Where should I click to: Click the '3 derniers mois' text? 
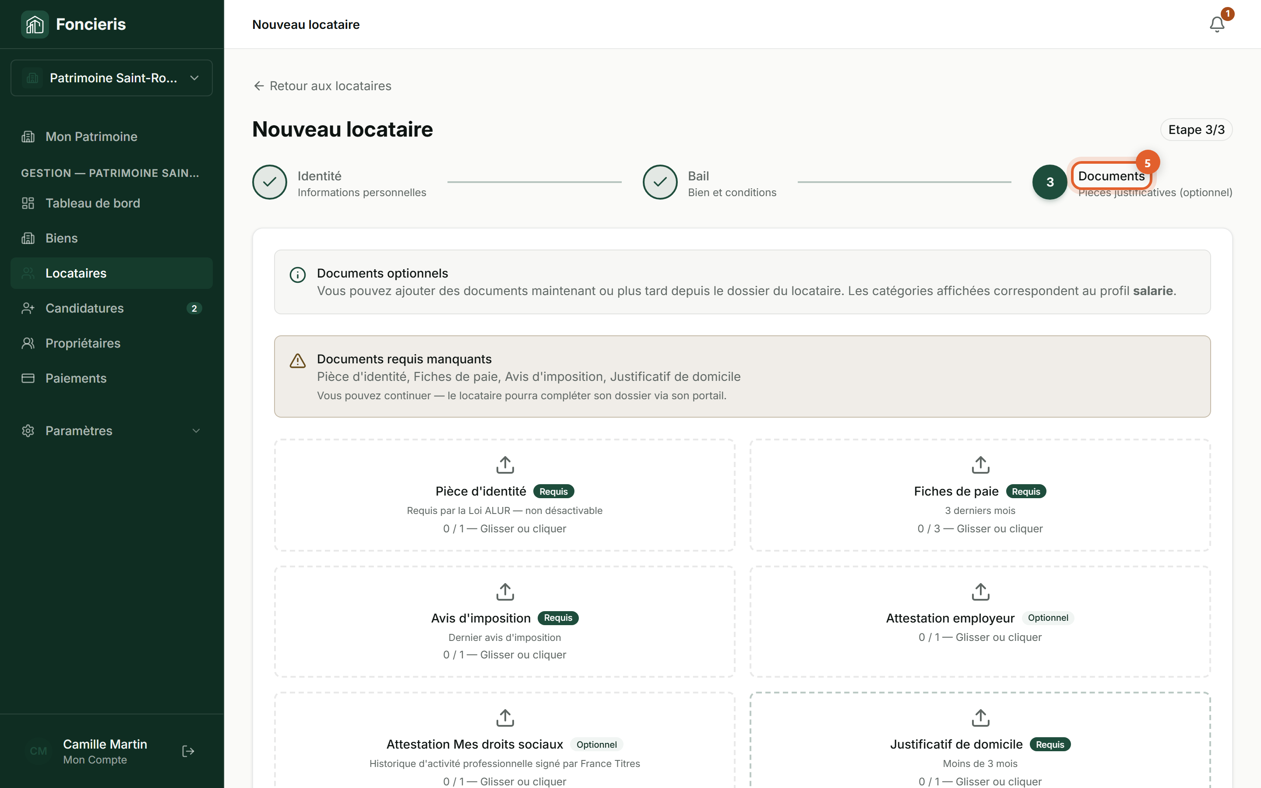pos(980,511)
